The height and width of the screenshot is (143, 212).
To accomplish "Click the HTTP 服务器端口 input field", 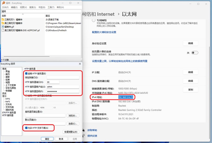I will click(x=53, y=82).
